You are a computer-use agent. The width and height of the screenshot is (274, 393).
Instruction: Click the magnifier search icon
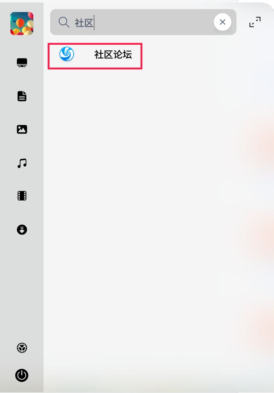[64, 22]
